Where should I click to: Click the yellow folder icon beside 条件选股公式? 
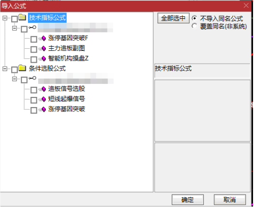[x=22, y=68]
